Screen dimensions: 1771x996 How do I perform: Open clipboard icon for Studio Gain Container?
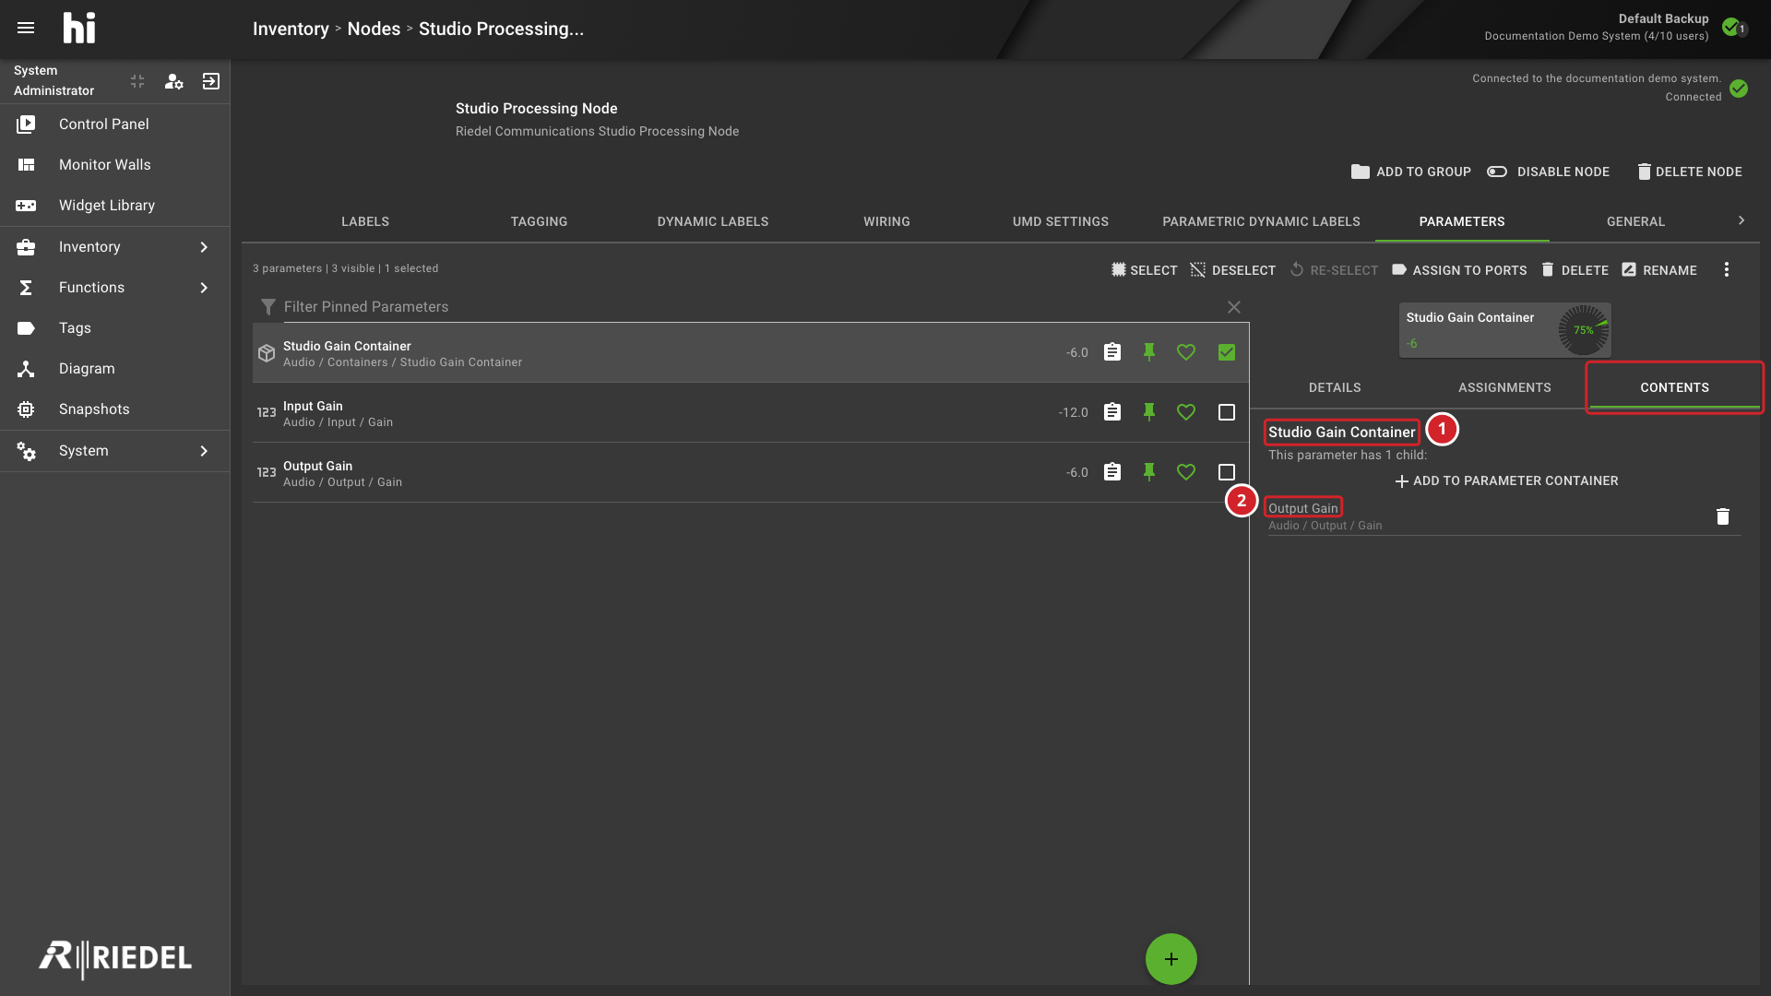pos(1112,352)
